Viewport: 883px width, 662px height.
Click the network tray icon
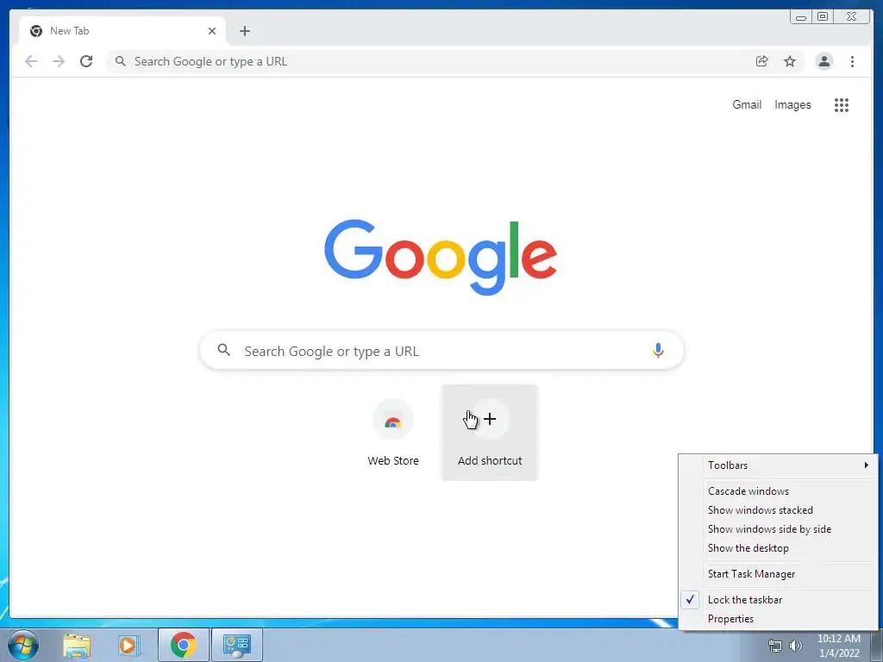tap(775, 646)
